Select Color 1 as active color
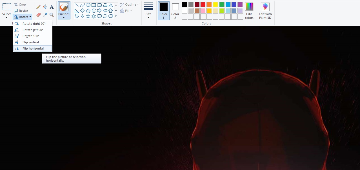This screenshot has height=170, width=360. tap(163, 11)
